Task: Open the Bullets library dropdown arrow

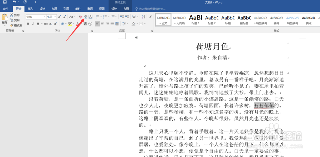Action: pyautogui.click(x=101, y=17)
